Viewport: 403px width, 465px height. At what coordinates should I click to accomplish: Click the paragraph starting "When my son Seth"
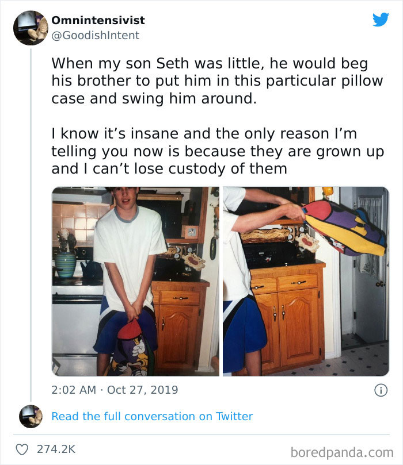[x=216, y=80]
